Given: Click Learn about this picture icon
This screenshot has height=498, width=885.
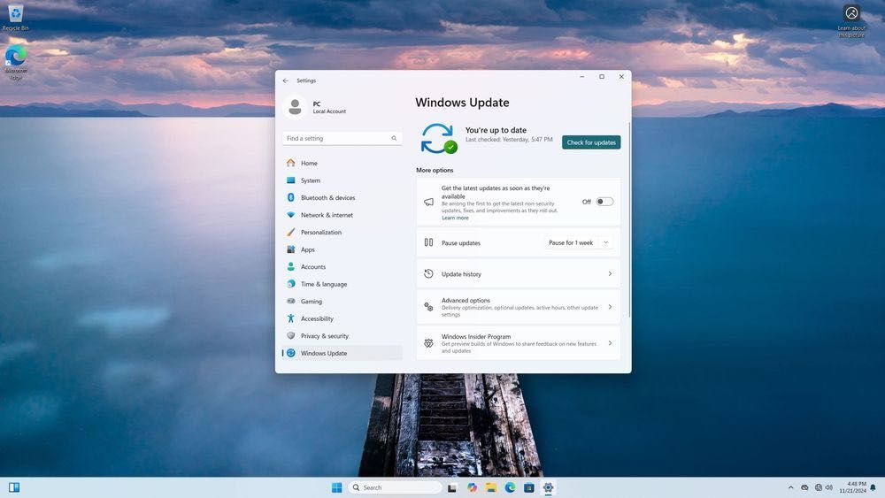Looking at the screenshot, I should (851, 21).
